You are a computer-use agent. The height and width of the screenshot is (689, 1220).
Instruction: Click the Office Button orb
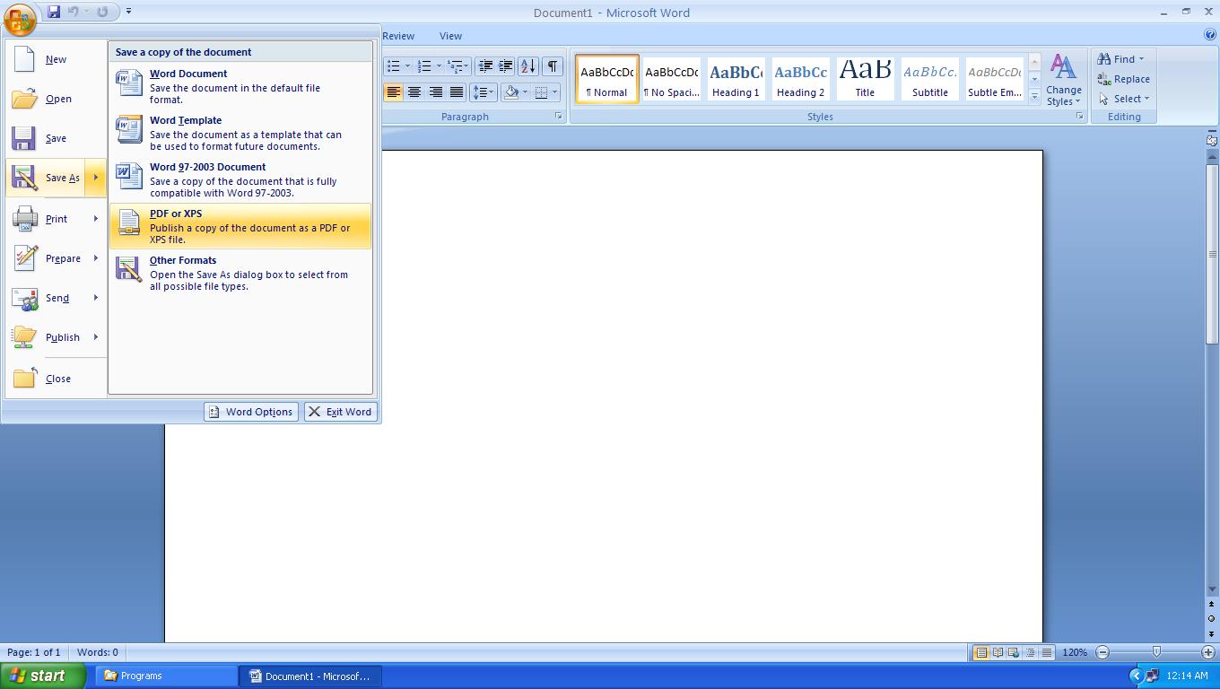pyautogui.click(x=20, y=18)
